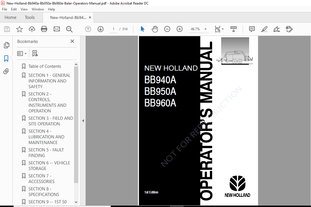Viewport: 311px width, 207px height.
Task: Find current bookmark icon
Action: coord(35,54)
